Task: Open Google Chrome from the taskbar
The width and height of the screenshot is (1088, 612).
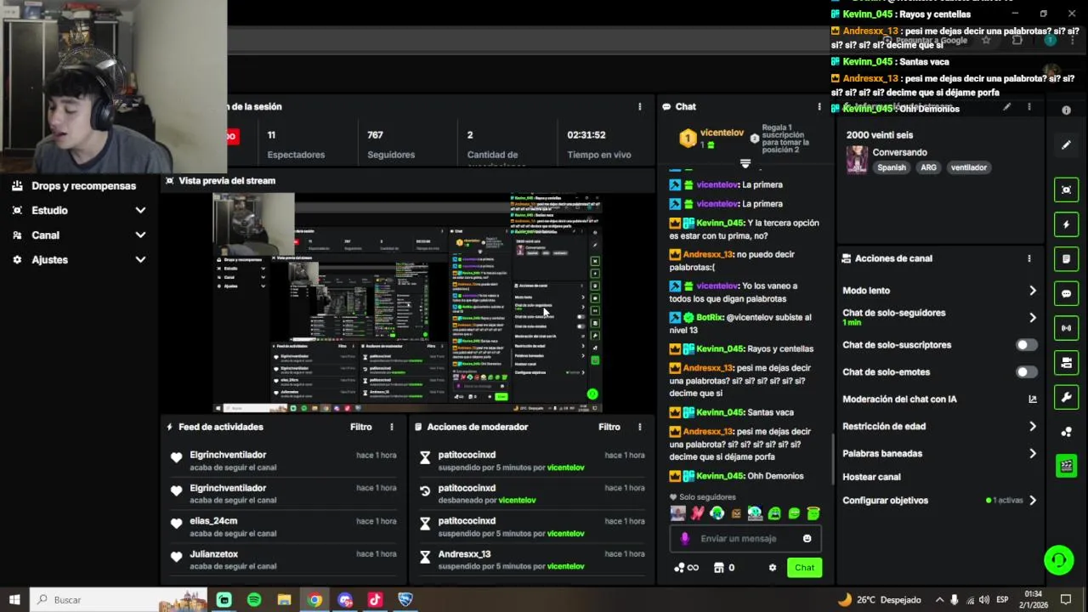Action: (314, 600)
